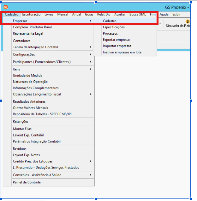
Task: Open the Busca XML menu
Action: [138, 14]
